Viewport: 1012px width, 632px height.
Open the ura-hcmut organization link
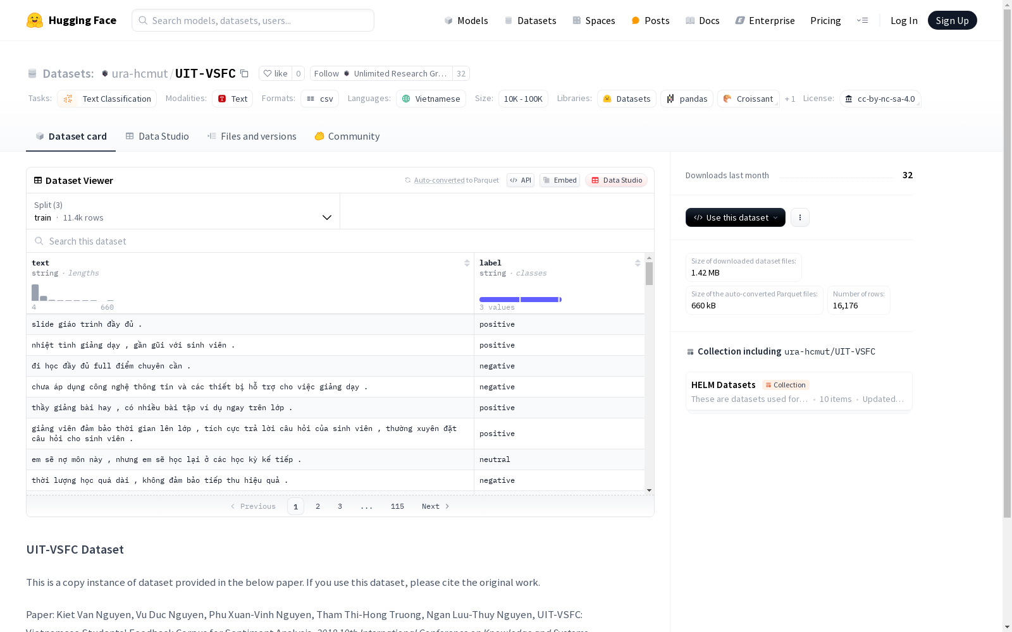140,73
